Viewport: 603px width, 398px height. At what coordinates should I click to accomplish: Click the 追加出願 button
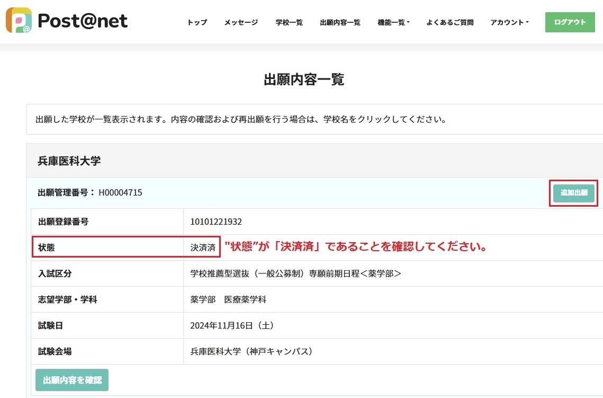tap(574, 193)
